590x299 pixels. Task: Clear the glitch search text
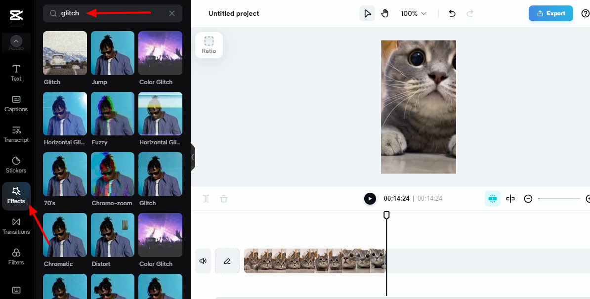click(172, 13)
